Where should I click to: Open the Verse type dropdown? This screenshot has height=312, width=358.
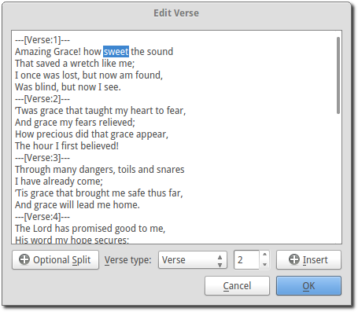click(x=193, y=260)
